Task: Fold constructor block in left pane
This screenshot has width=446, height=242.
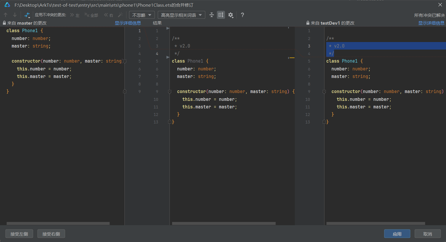Action: pos(124,61)
